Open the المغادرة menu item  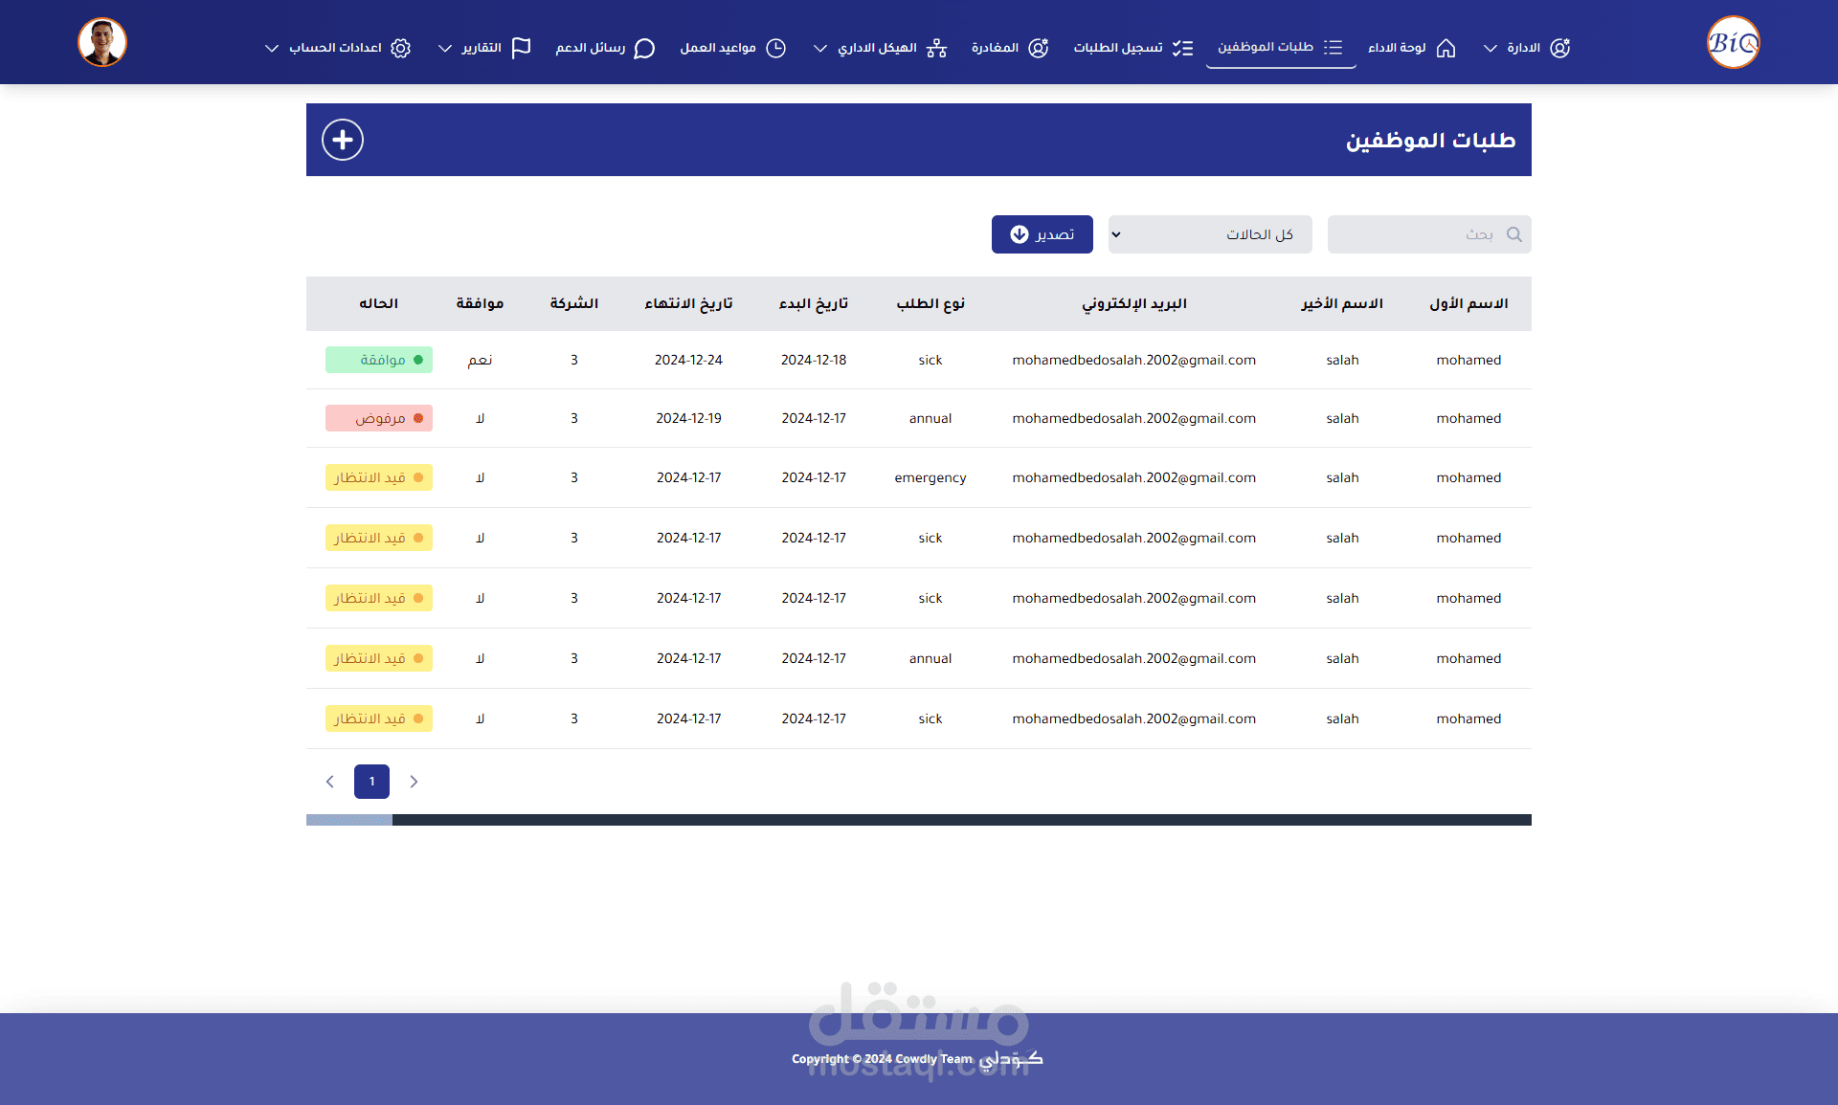pos(1010,48)
